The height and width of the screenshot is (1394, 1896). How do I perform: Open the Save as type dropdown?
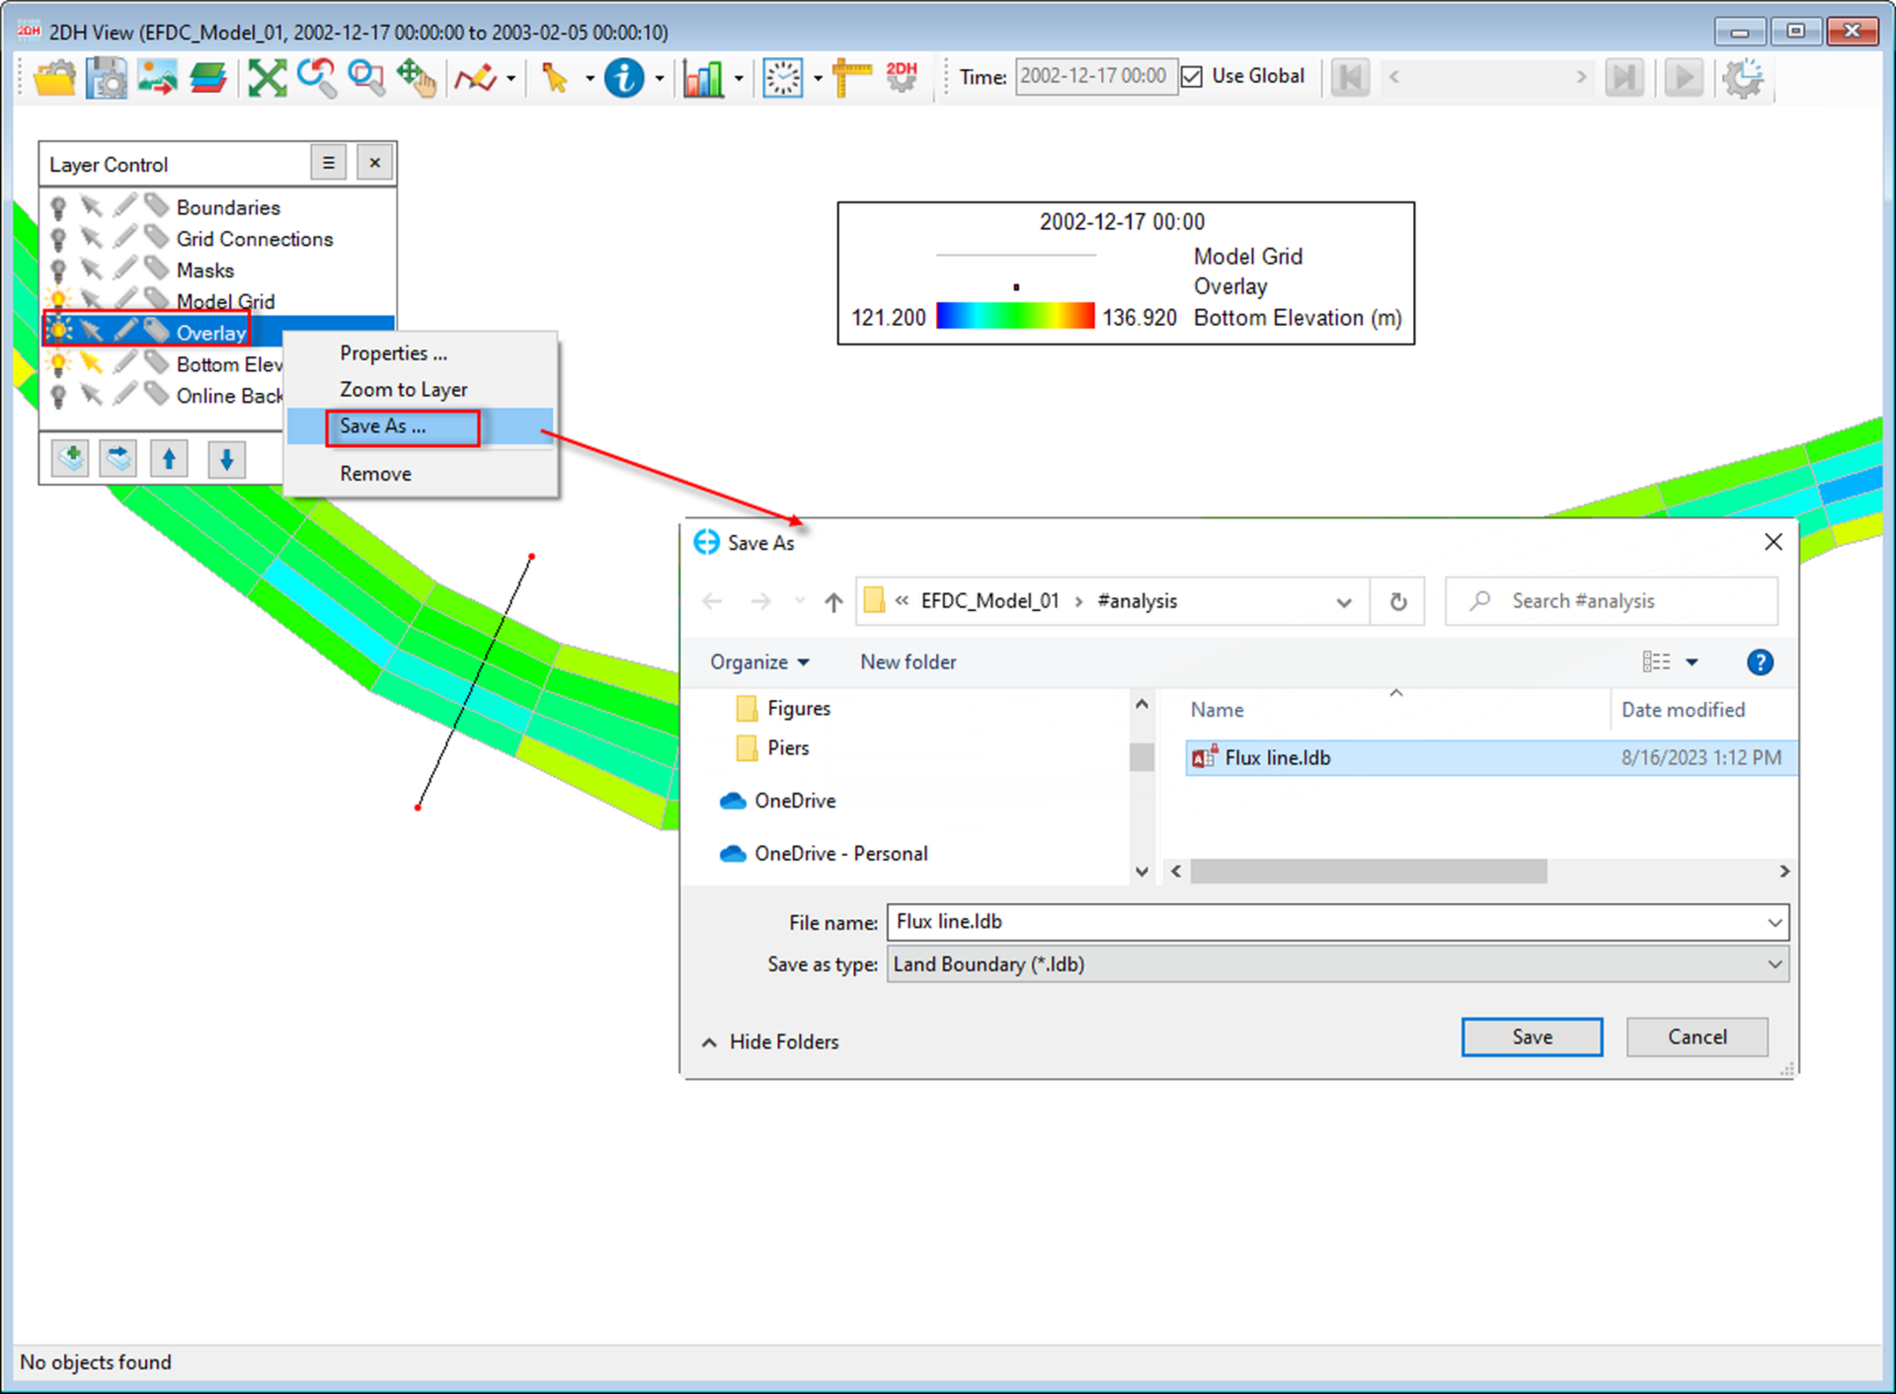(x=1775, y=965)
